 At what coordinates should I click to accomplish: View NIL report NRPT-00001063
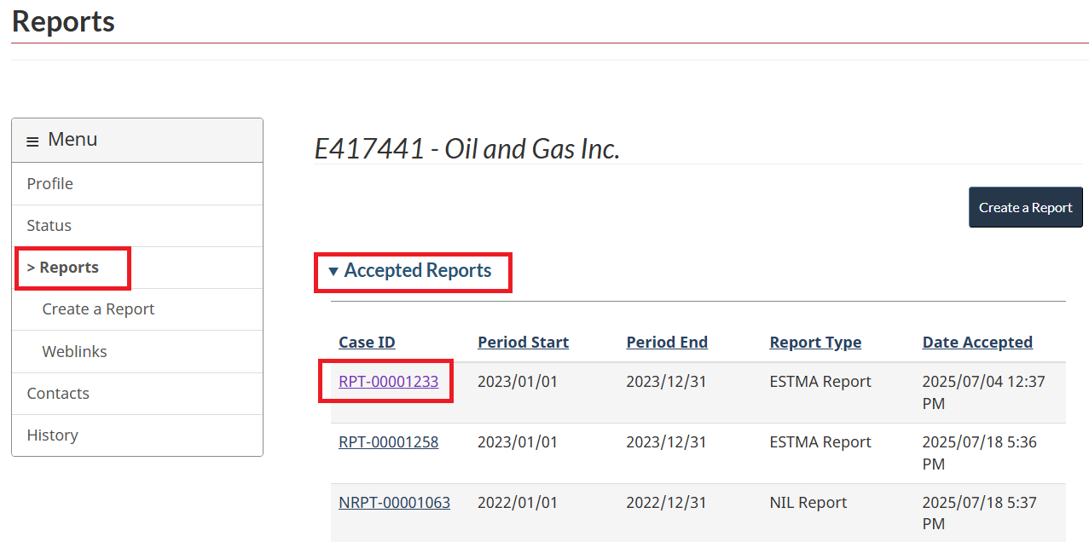point(394,502)
